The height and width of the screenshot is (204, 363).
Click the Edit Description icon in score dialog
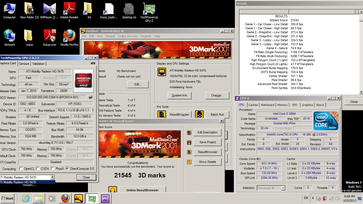[x=189, y=133]
